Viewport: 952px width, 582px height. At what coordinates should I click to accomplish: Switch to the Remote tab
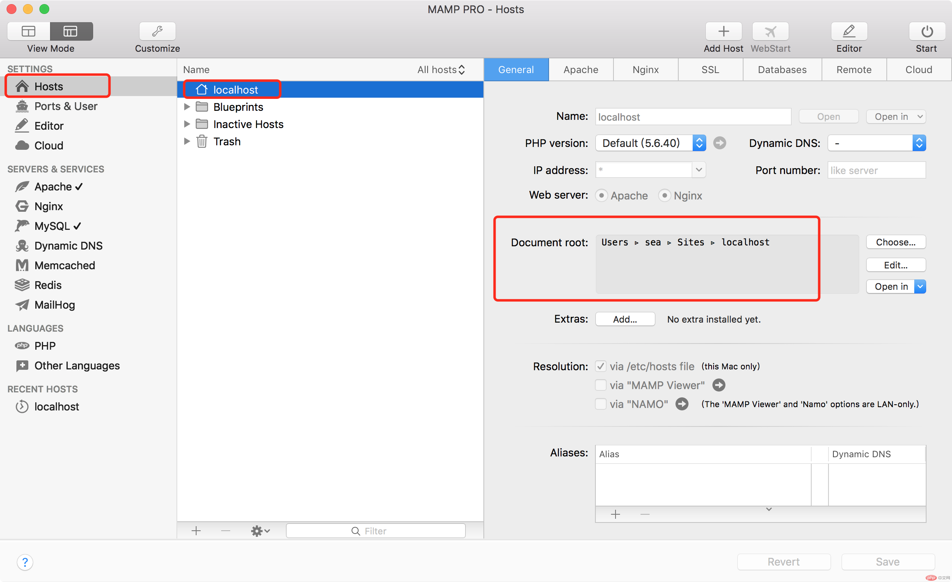click(854, 70)
